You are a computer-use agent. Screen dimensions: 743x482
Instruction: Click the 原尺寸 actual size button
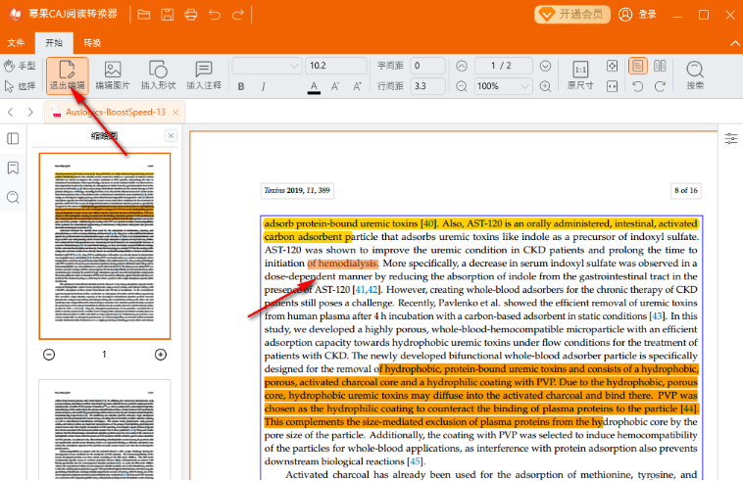click(x=580, y=75)
